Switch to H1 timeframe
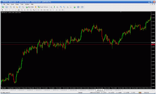The height and width of the screenshot is (94, 156). pos(50,10)
